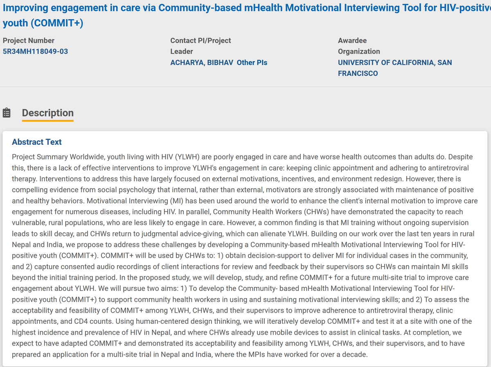Click the clipboard icon beside Description

[7, 113]
